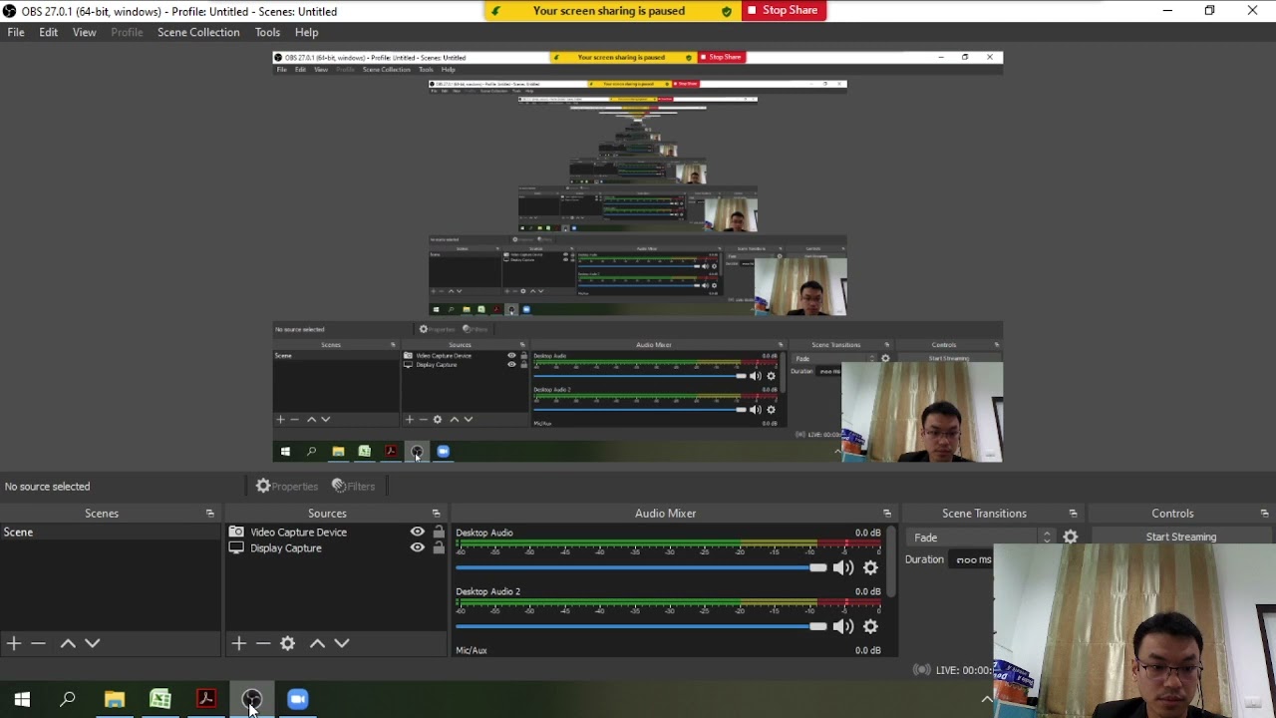Click the Audio Mixer scrollbar

click(890, 563)
